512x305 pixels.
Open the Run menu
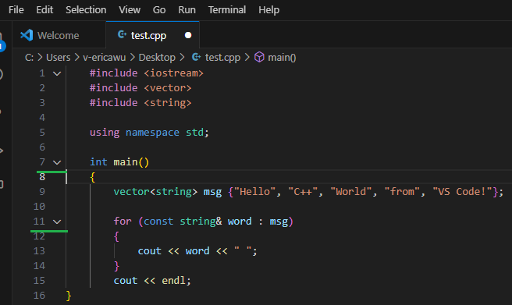click(187, 10)
